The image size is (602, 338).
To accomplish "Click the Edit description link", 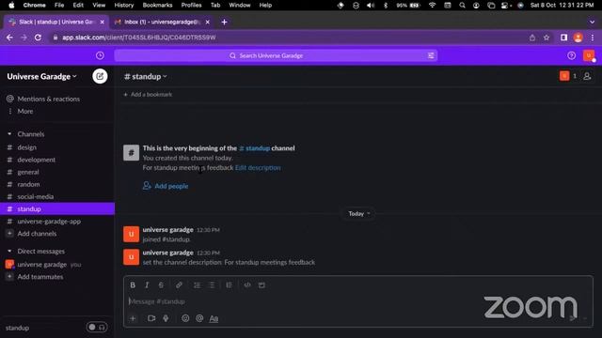I will point(258,168).
